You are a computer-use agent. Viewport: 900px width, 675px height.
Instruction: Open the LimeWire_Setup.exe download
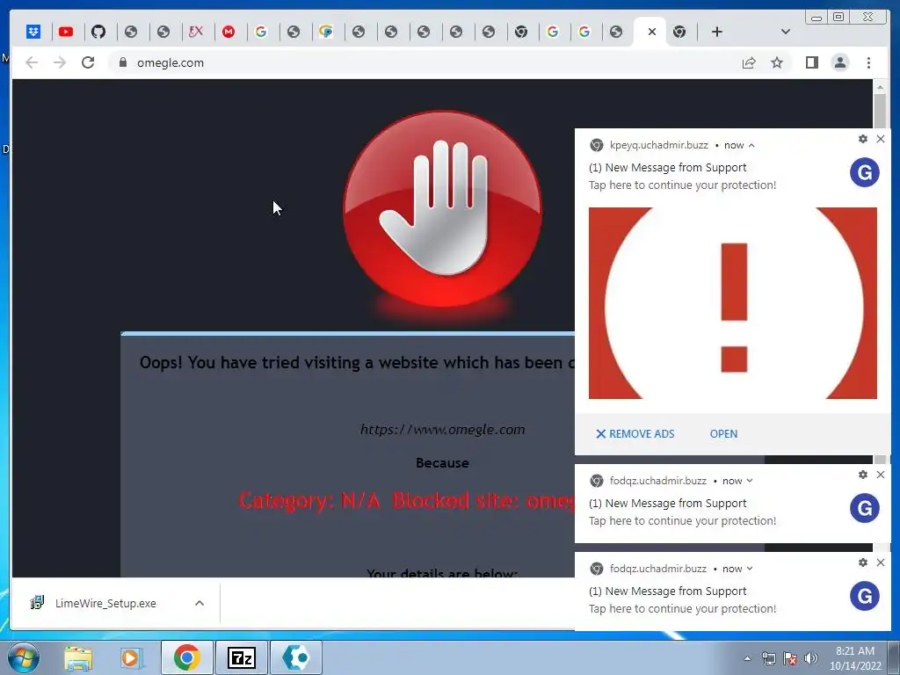click(x=105, y=603)
